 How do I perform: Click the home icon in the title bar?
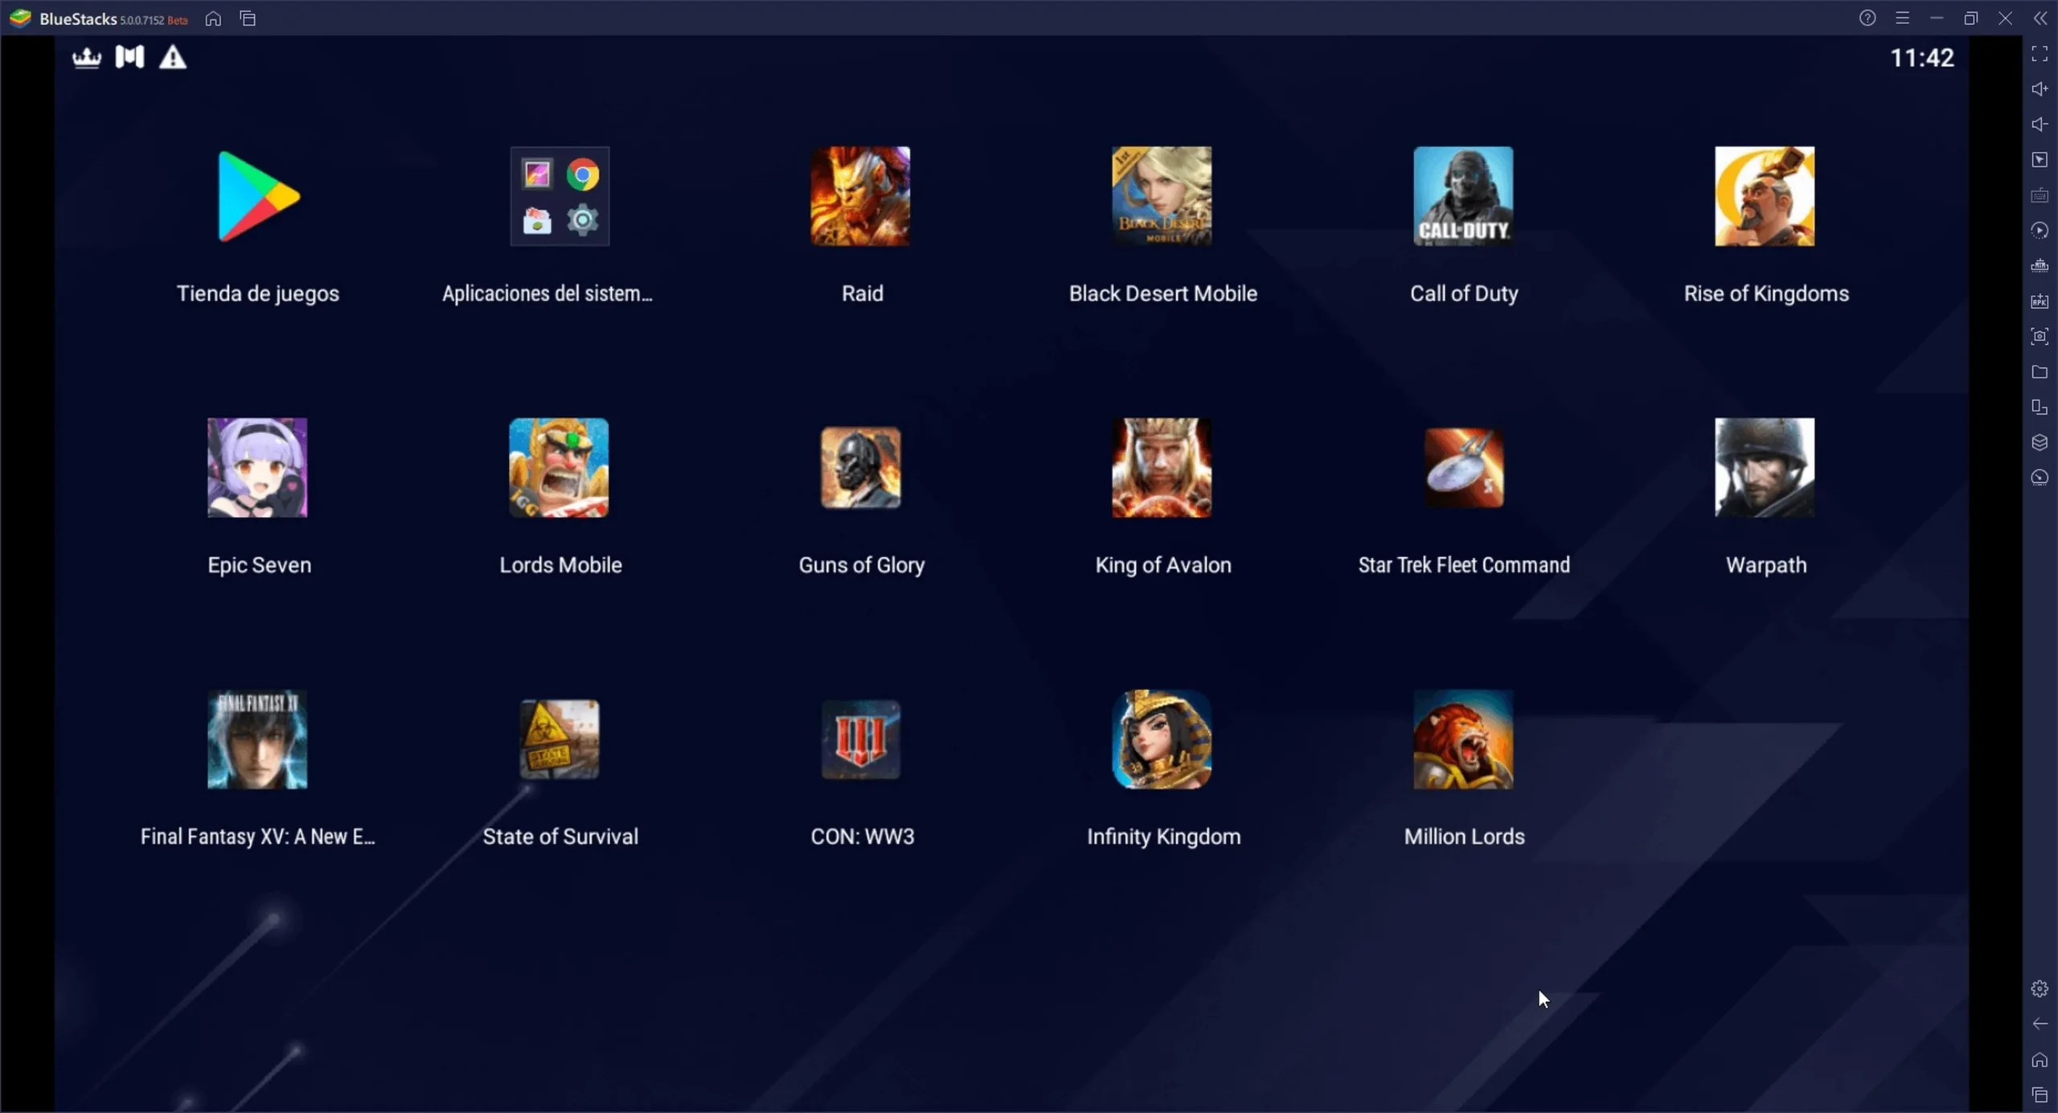213,18
